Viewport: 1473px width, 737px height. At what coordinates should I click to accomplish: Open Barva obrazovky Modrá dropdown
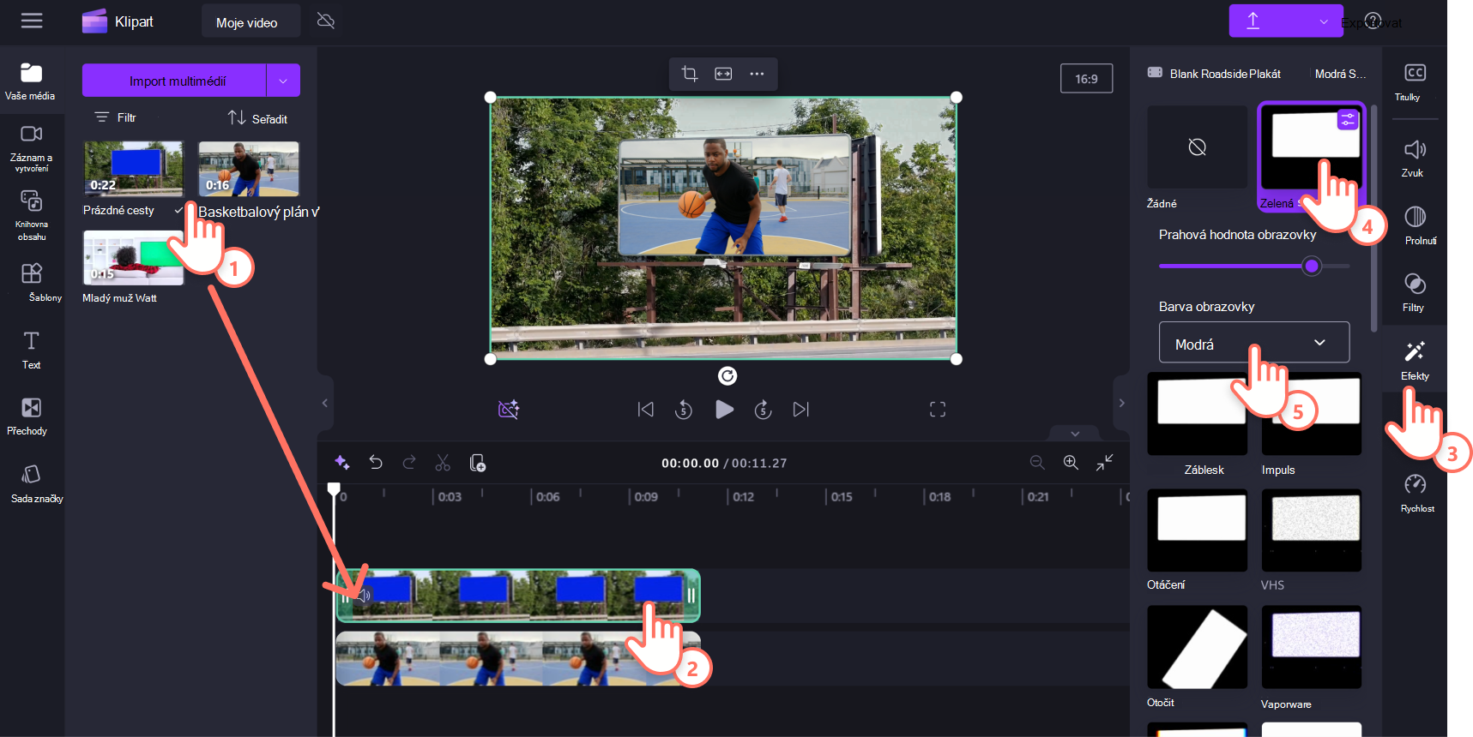point(1254,343)
